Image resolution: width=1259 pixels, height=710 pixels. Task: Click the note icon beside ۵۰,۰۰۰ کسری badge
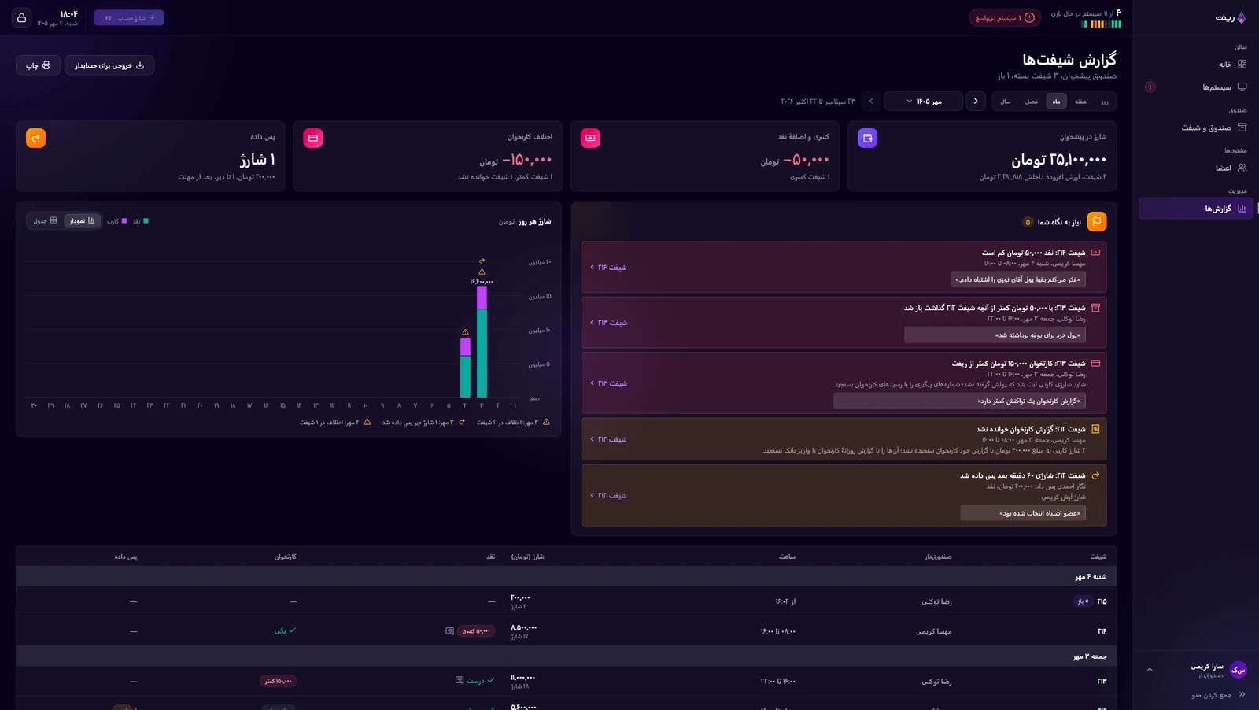pyautogui.click(x=449, y=631)
